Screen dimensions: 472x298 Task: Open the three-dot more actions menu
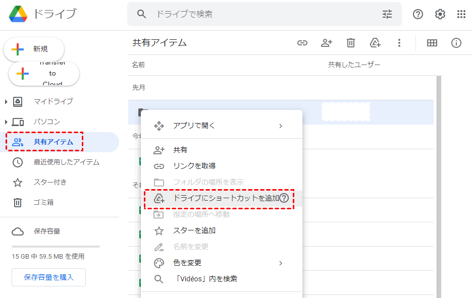[x=399, y=43]
